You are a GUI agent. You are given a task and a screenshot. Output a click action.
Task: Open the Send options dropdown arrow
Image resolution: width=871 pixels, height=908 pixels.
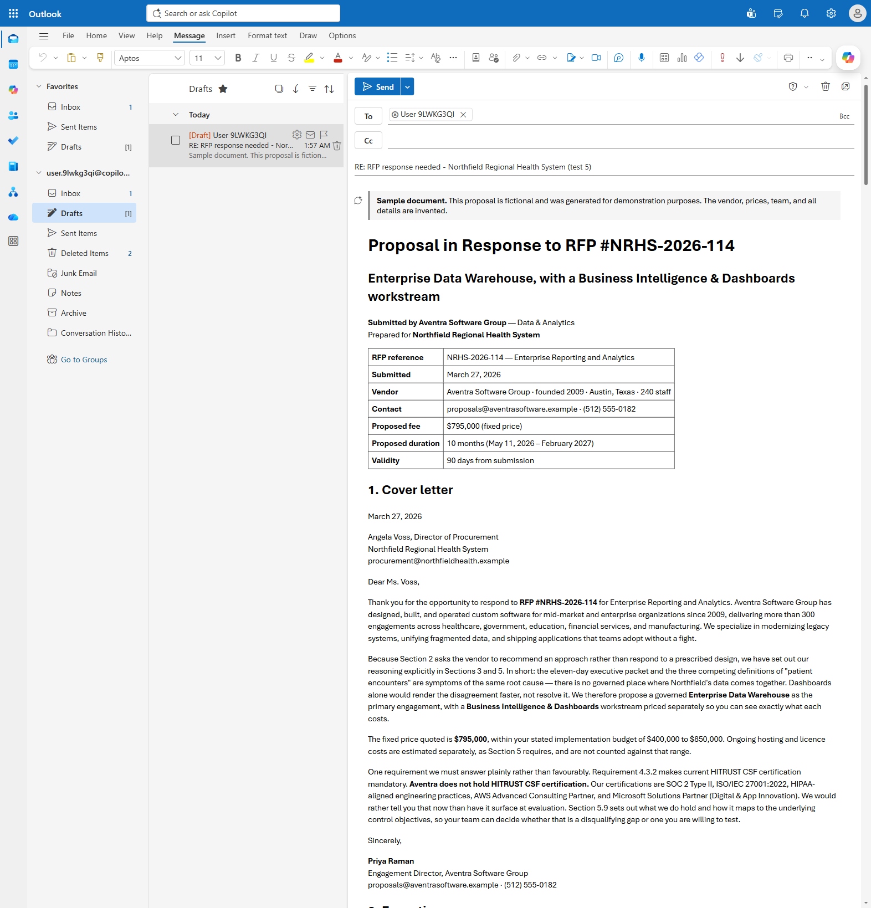(x=407, y=86)
